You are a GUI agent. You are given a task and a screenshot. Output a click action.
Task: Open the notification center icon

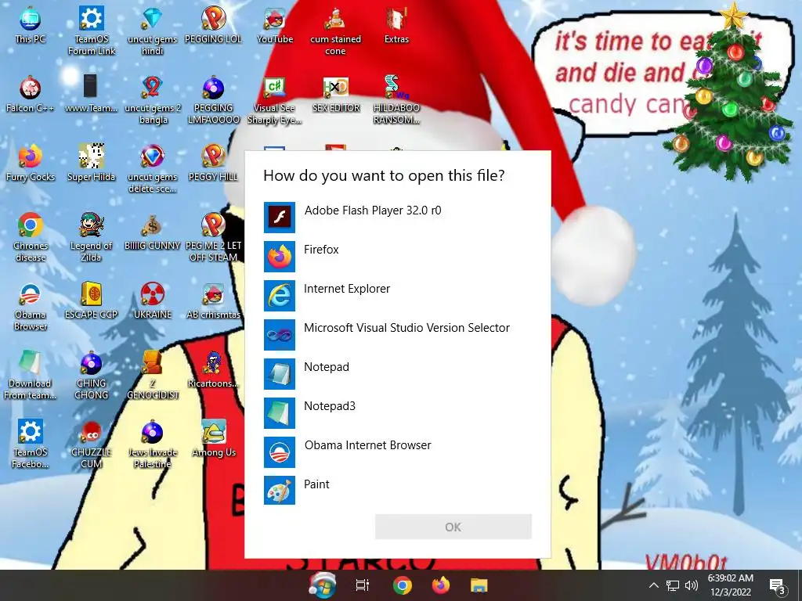point(777,585)
